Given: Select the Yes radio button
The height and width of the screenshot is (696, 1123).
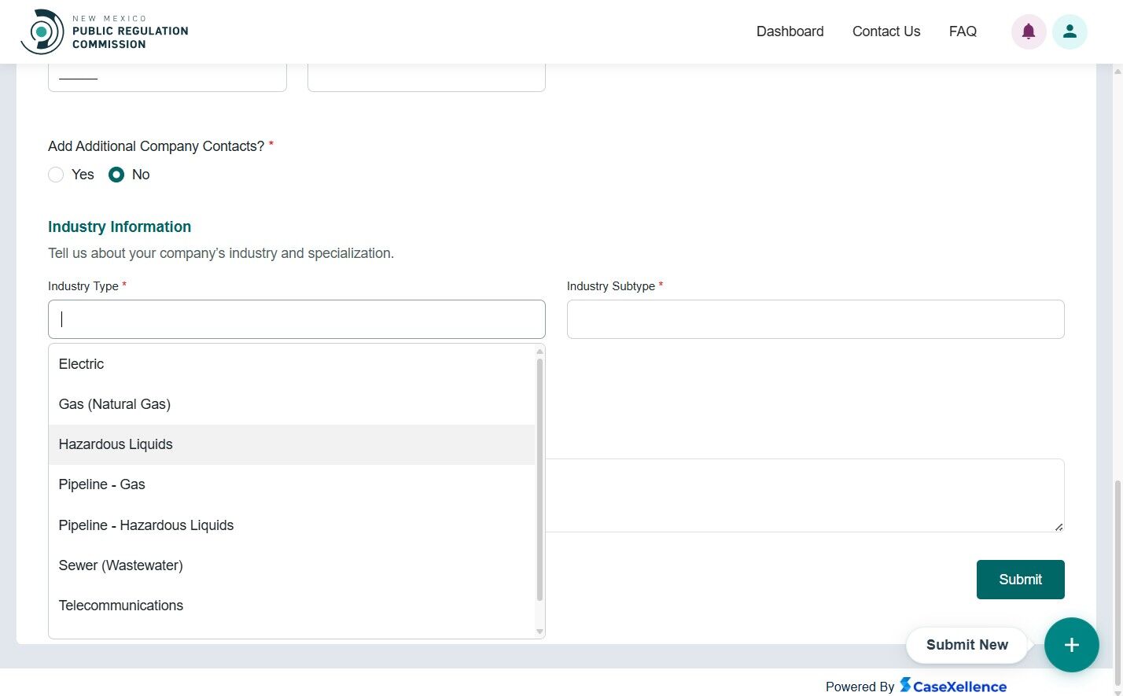Looking at the screenshot, I should pyautogui.click(x=56, y=175).
